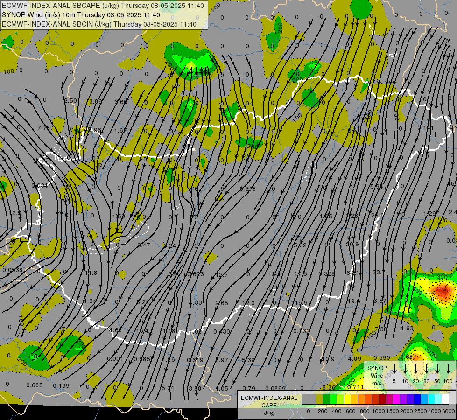Click the SBCIN value '5.94' on map
Image resolution: width=457 pixels, height=420 pixels.
[376, 186]
